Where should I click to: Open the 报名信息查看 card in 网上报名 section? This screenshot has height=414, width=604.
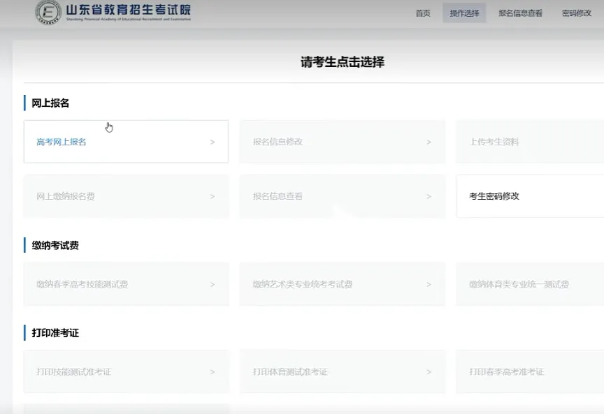(343, 196)
